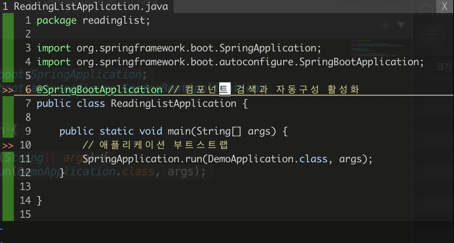The width and height of the screenshot is (454, 243).
Task: Click the 'args);' argument on line 11
Action: tap(356, 159)
